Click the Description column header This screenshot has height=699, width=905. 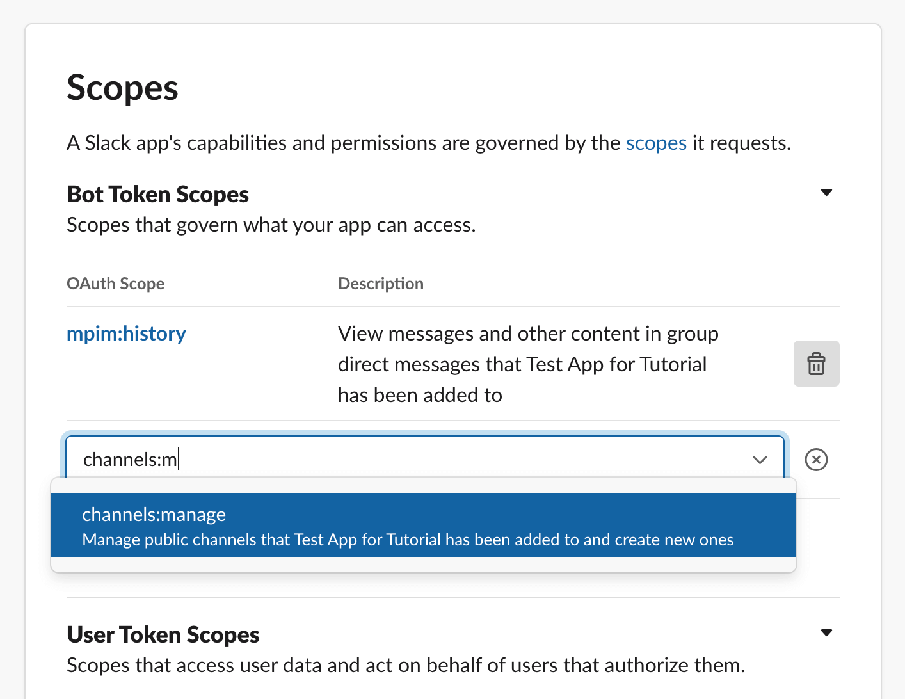[x=380, y=284]
